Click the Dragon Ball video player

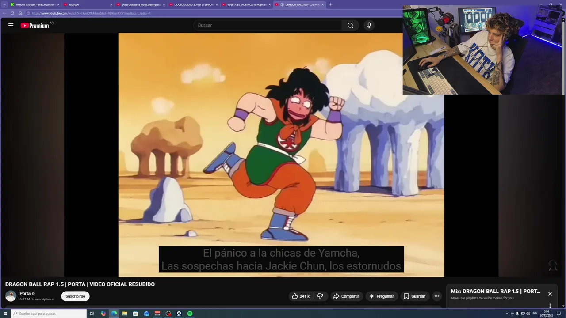281,155
